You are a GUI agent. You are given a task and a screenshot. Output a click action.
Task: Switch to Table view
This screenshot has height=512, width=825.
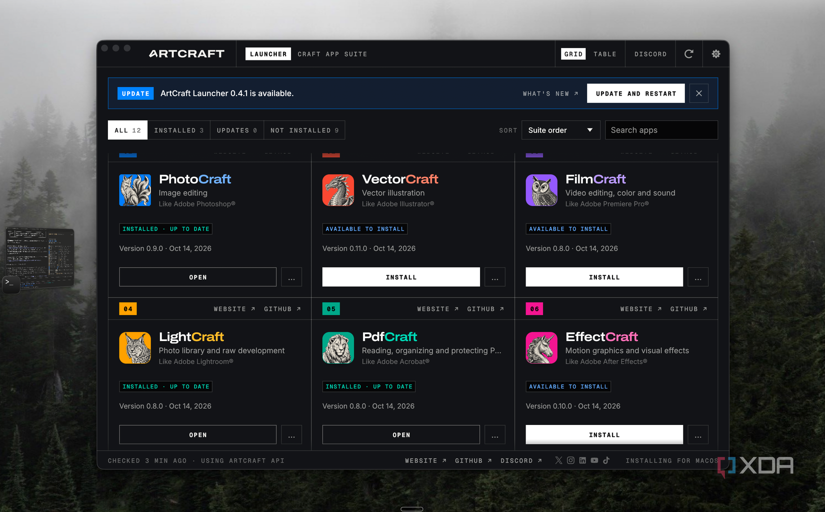(605, 54)
